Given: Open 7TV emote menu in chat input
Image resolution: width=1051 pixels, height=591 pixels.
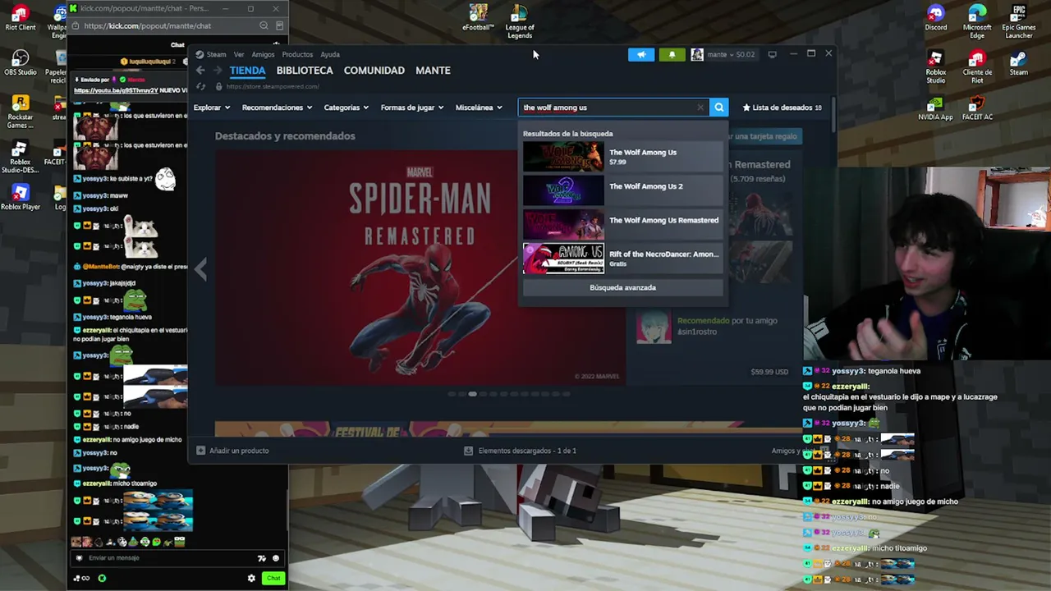Looking at the screenshot, I should [x=262, y=558].
